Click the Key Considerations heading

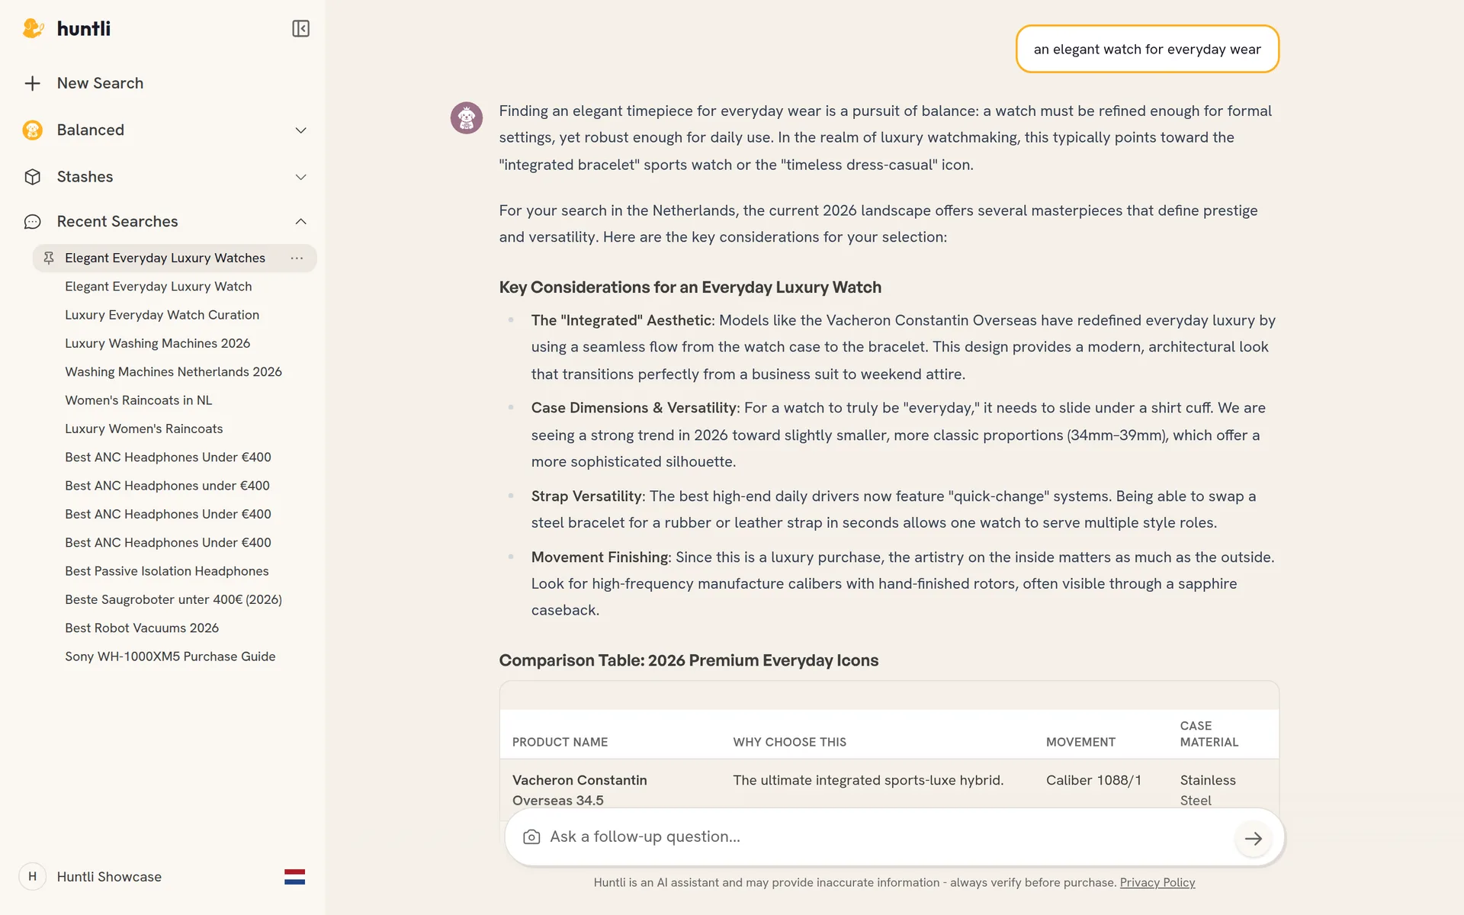690,287
